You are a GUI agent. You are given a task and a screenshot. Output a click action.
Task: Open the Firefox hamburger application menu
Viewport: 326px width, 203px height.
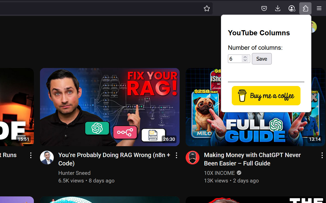[x=319, y=8]
